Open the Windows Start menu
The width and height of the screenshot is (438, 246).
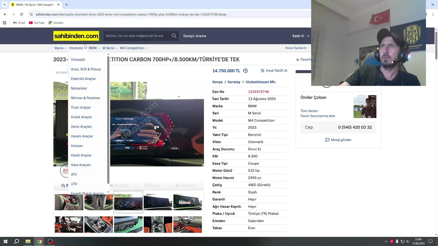(5, 242)
